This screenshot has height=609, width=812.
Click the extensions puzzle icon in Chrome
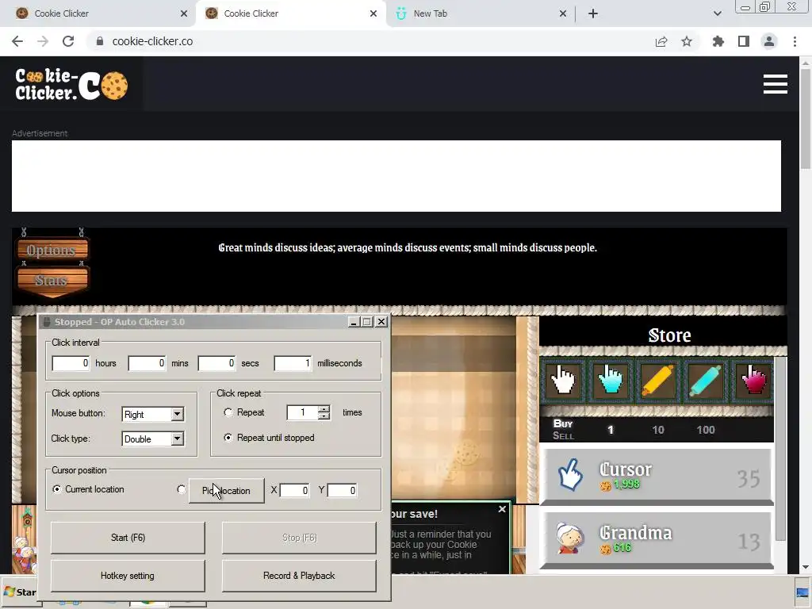718,41
